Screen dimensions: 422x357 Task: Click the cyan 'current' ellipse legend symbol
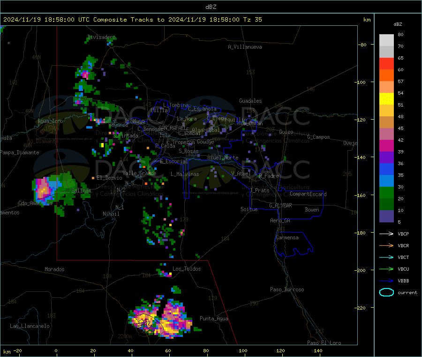(x=386, y=292)
